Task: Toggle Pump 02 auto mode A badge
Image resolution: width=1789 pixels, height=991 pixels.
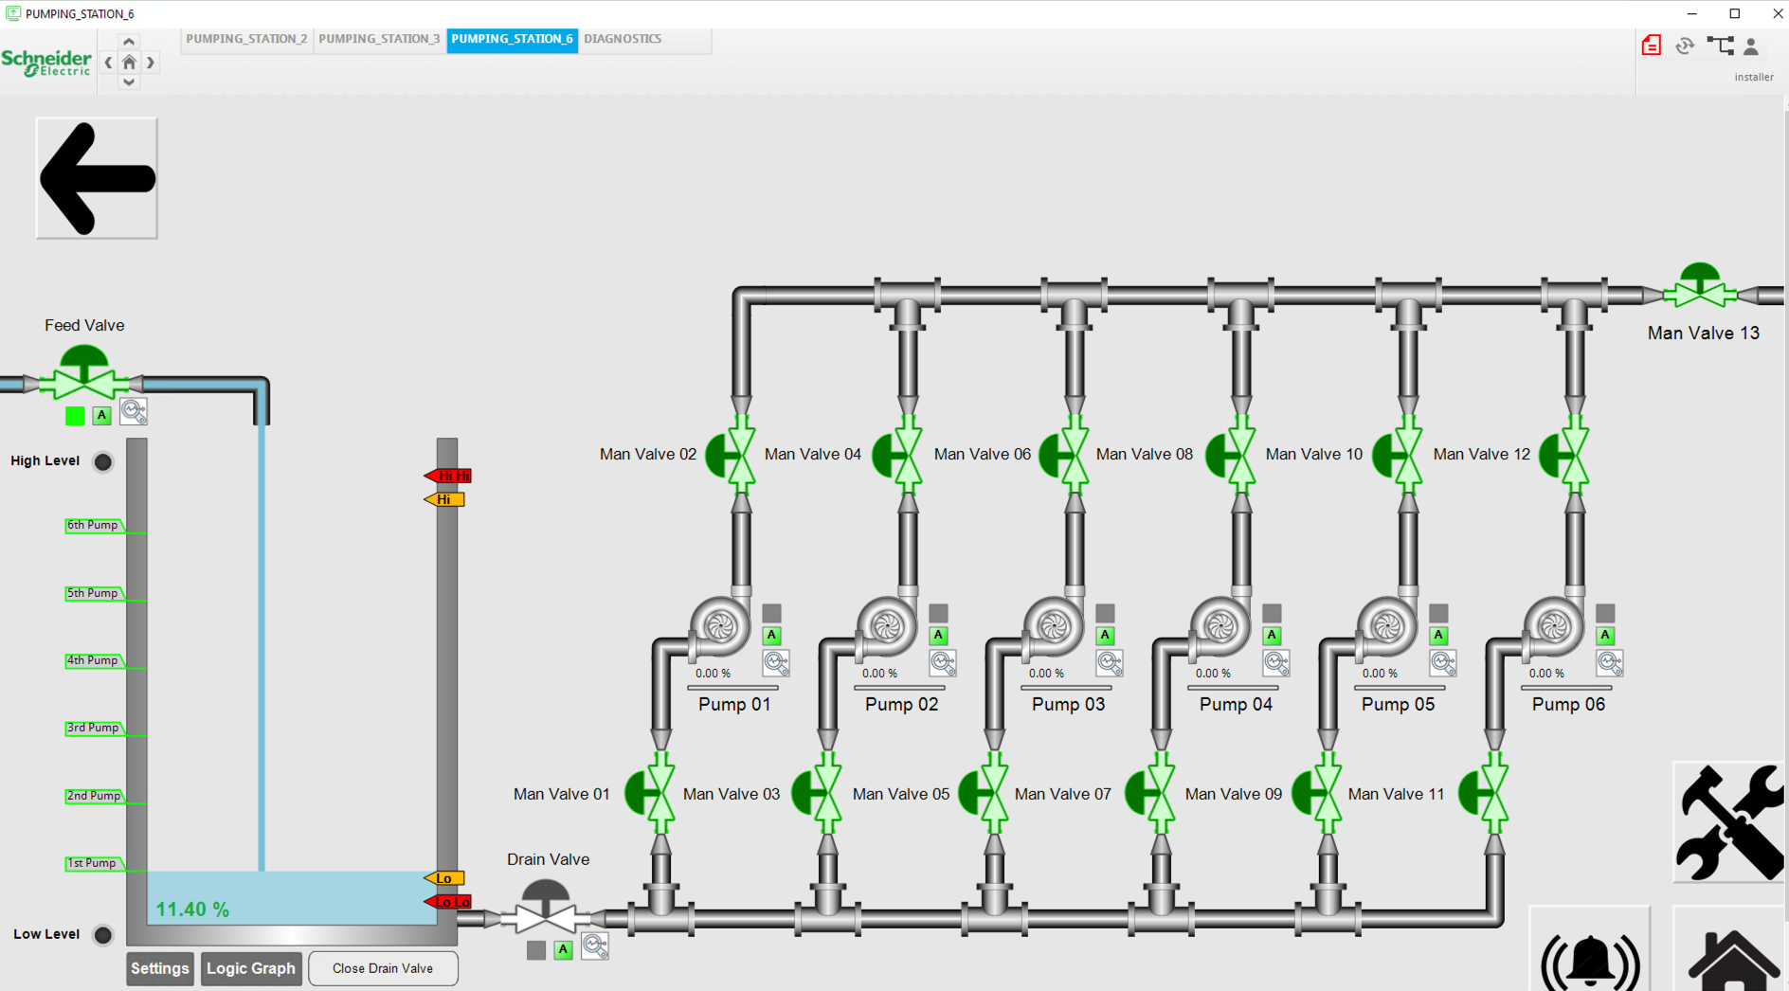Action: coord(939,636)
